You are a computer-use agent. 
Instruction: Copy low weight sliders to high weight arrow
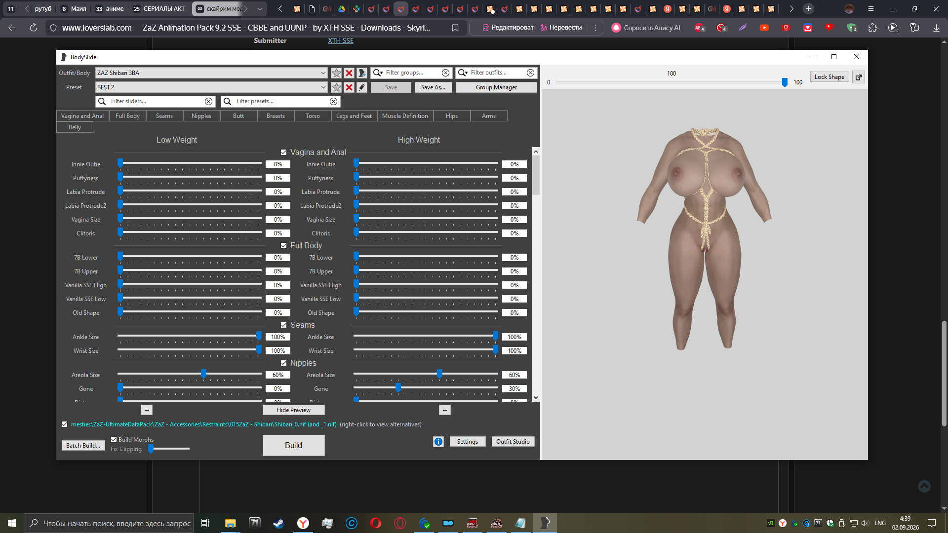(147, 410)
